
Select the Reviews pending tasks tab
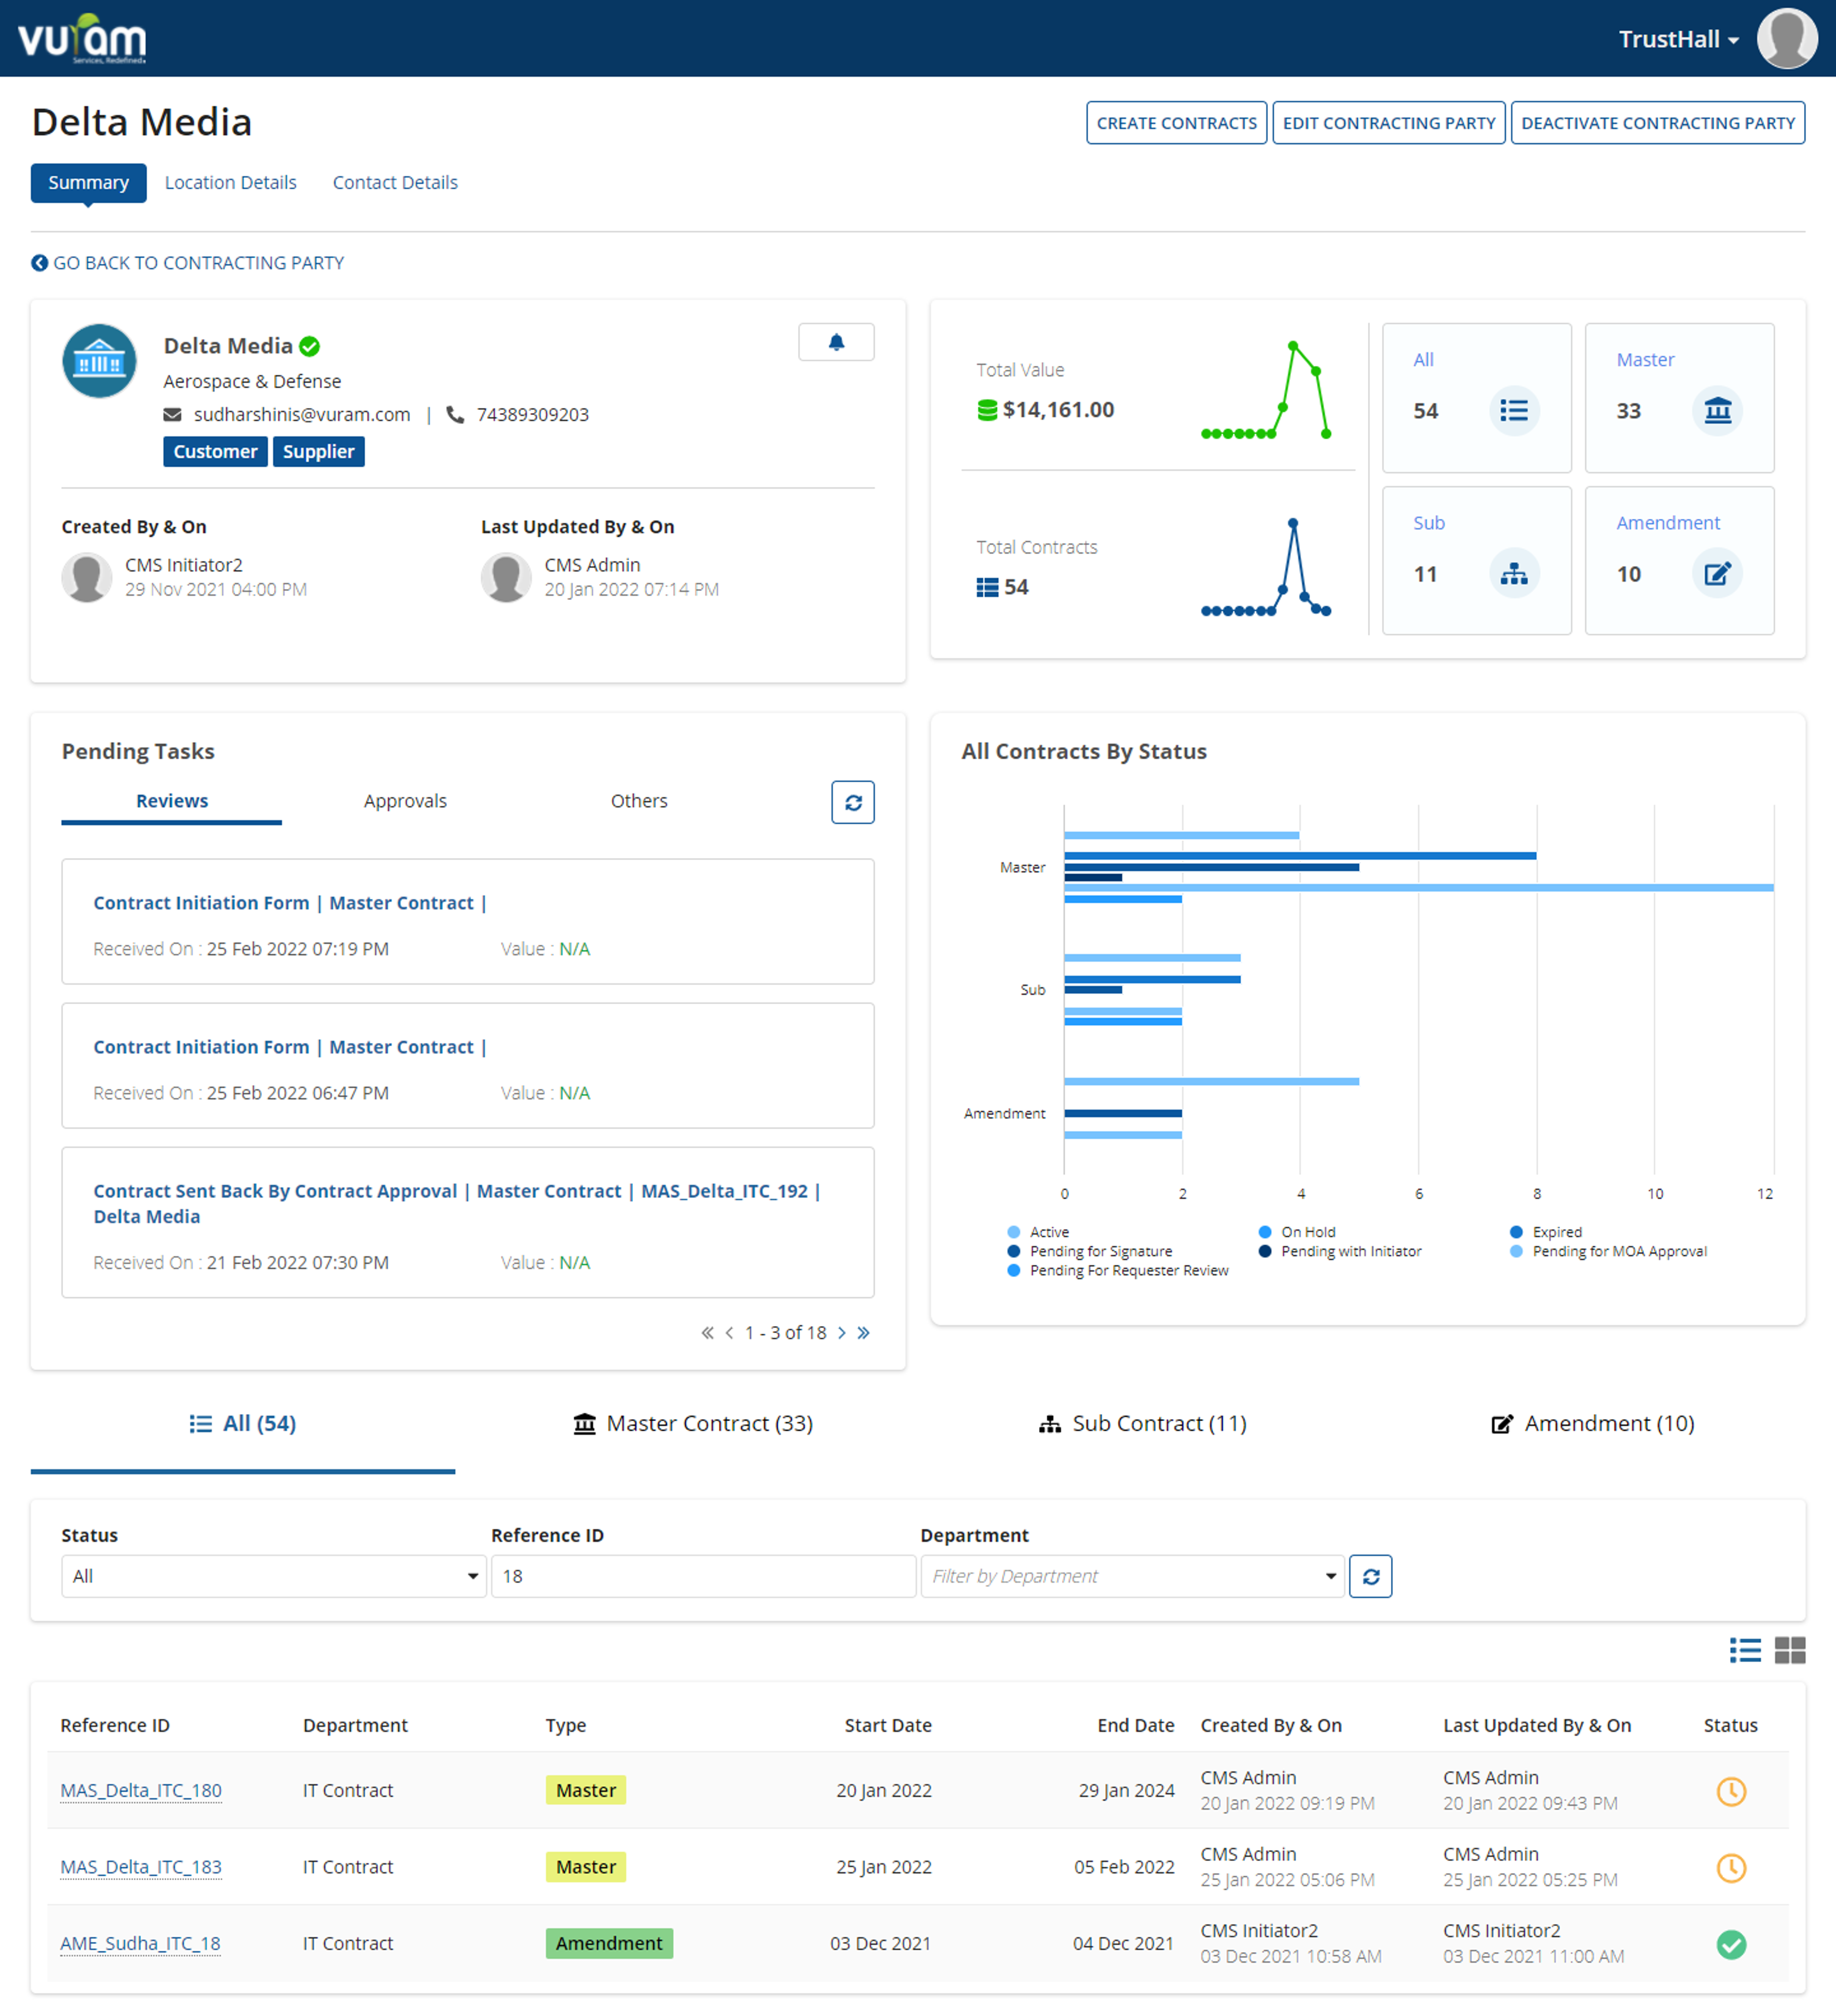[172, 801]
